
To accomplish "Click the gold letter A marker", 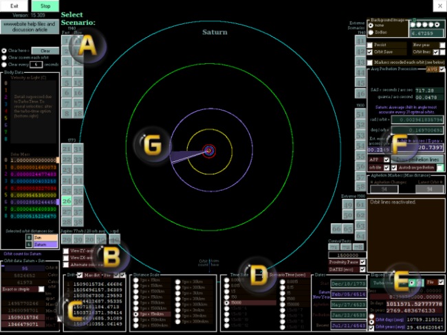I will (x=87, y=46).
